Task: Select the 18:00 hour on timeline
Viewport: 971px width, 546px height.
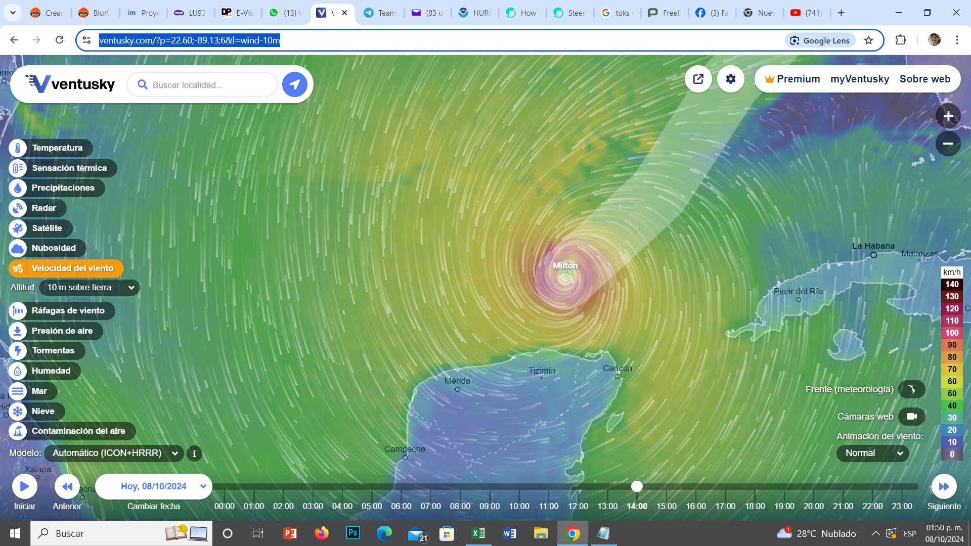Action: [755, 506]
